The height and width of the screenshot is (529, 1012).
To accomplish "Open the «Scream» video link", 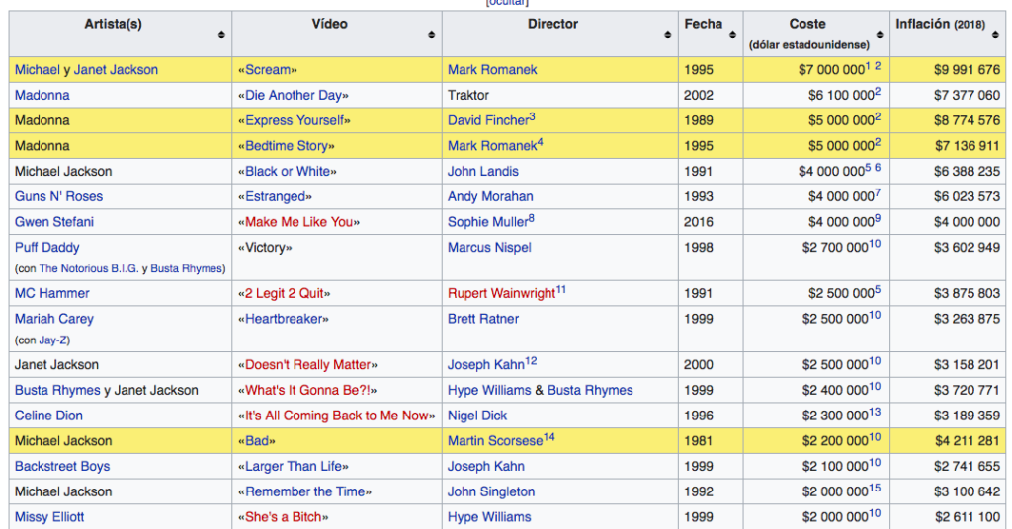I will click(x=268, y=70).
